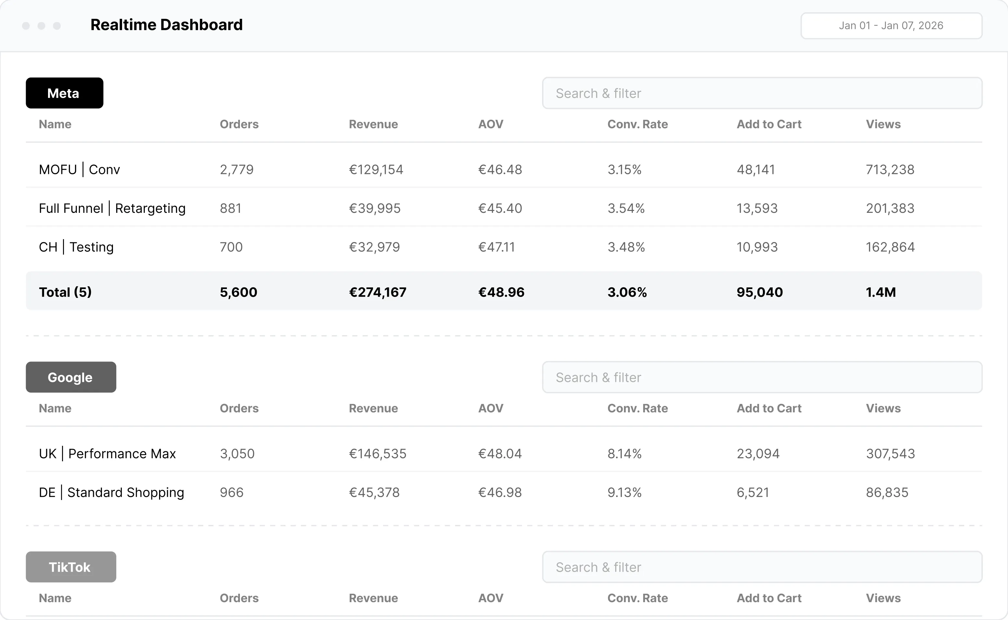Open the UK | Performance Max campaign row
The height and width of the screenshot is (620, 1008).
click(107, 454)
